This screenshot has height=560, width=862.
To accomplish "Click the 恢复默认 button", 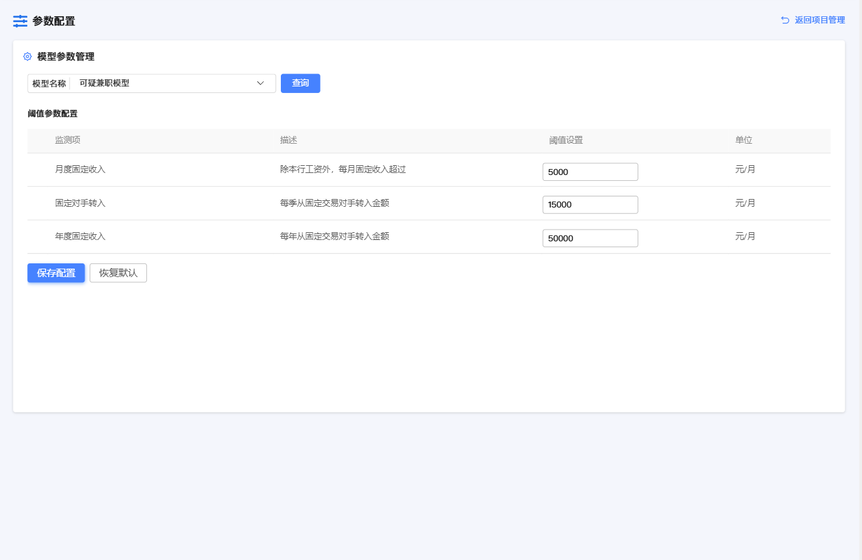I will [x=118, y=273].
